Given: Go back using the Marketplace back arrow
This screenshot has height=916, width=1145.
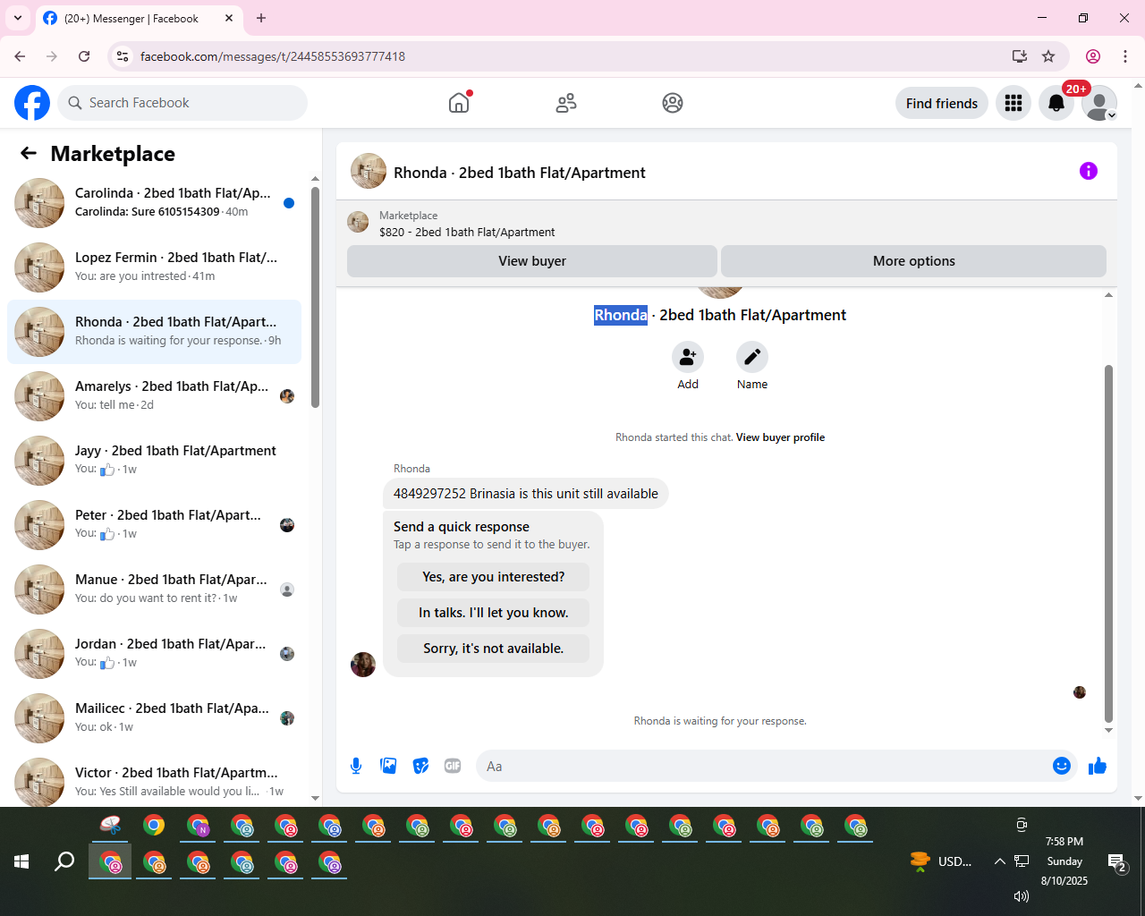Looking at the screenshot, I should pyautogui.click(x=29, y=154).
